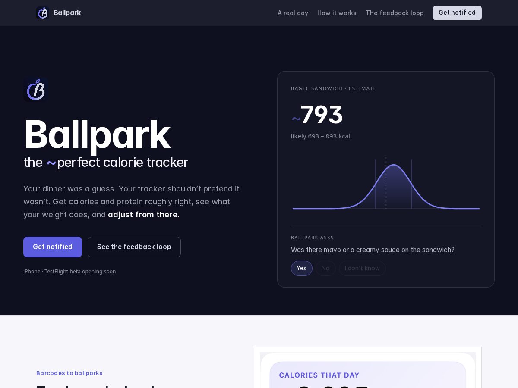
Task: Choose 'I don't know' answer option
Action: (362, 268)
